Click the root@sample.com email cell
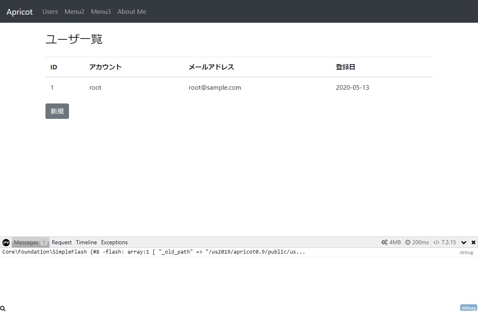Screen dimensions: 478x312 tap(215, 88)
